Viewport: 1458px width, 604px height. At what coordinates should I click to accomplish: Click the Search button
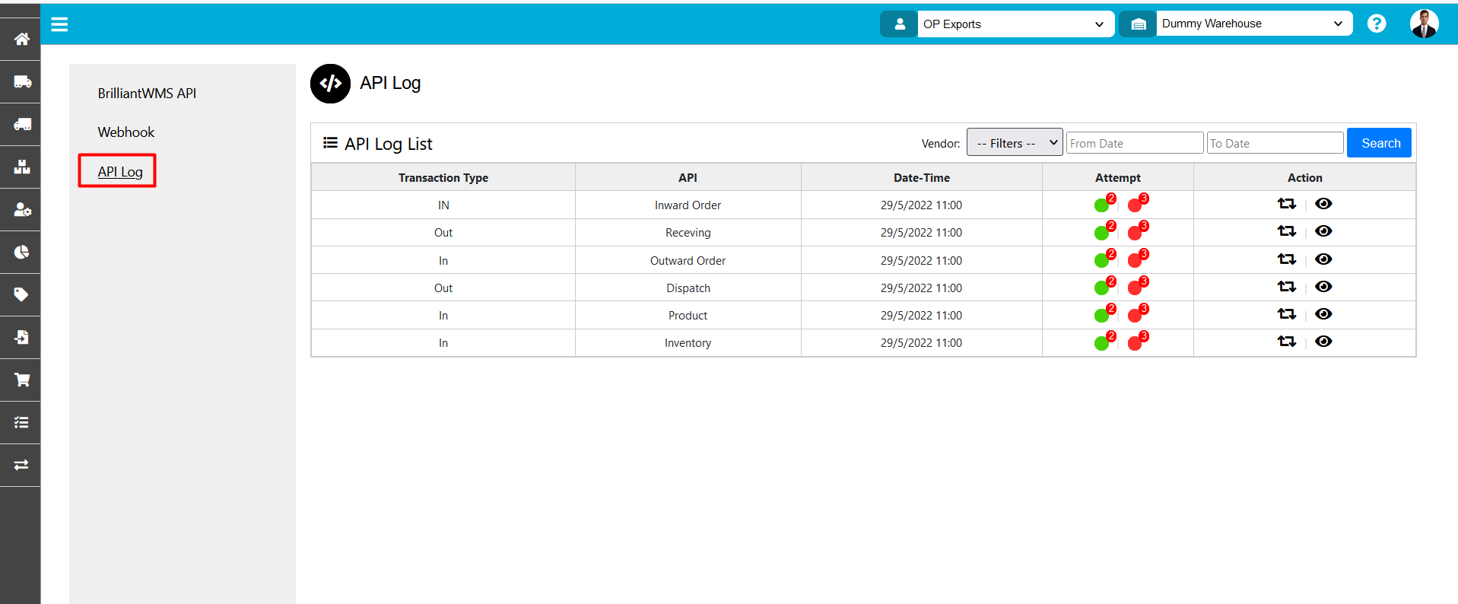tap(1379, 143)
